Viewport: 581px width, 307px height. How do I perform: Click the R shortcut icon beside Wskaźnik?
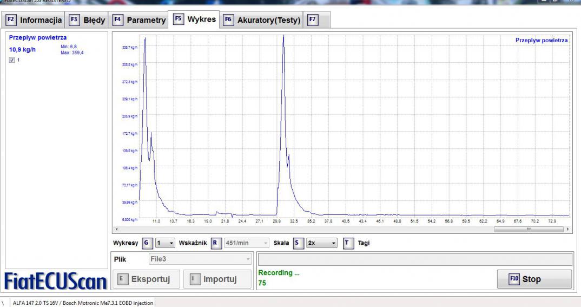214,243
